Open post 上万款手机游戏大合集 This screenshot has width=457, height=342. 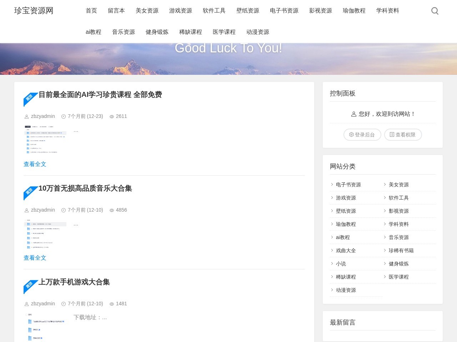click(x=74, y=282)
